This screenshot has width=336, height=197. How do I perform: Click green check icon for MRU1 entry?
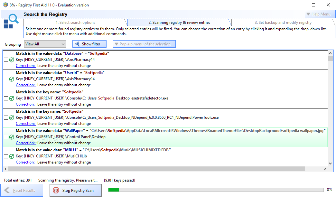coord(12,156)
